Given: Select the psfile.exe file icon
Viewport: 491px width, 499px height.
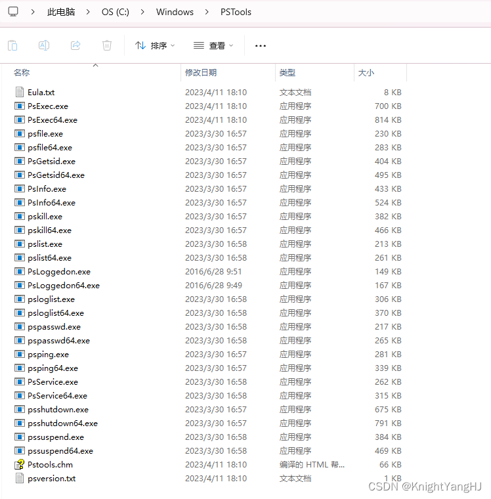Looking at the screenshot, I should pos(20,133).
